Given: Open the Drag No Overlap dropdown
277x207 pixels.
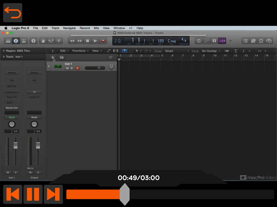Looking at the screenshot, I should click(211, 51).
